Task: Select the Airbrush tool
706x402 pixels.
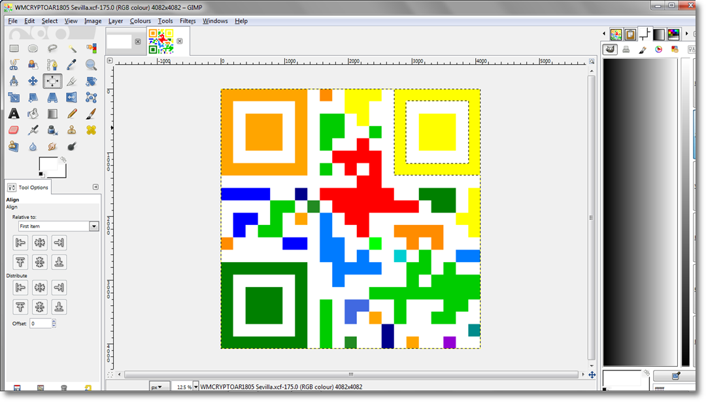Action: pyautogui.click(x=33, y=130)
